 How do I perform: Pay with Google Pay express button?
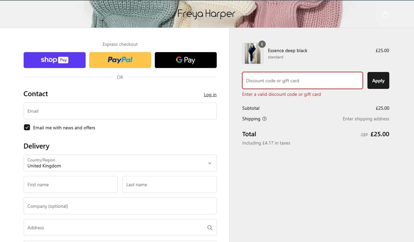coord(186,60)
